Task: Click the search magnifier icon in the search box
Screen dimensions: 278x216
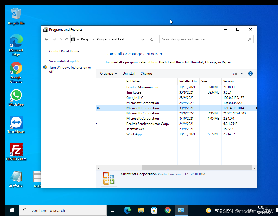Action: (249, 39)
